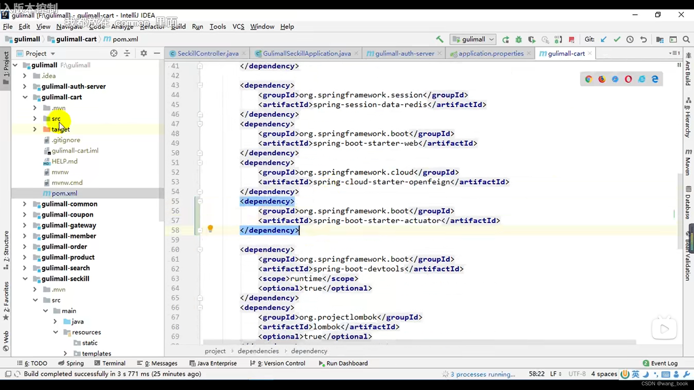Image resolution: width=694 pixels, height=390 pixels.
Task: Run with coverage icon
Action: tap(532, 39)
